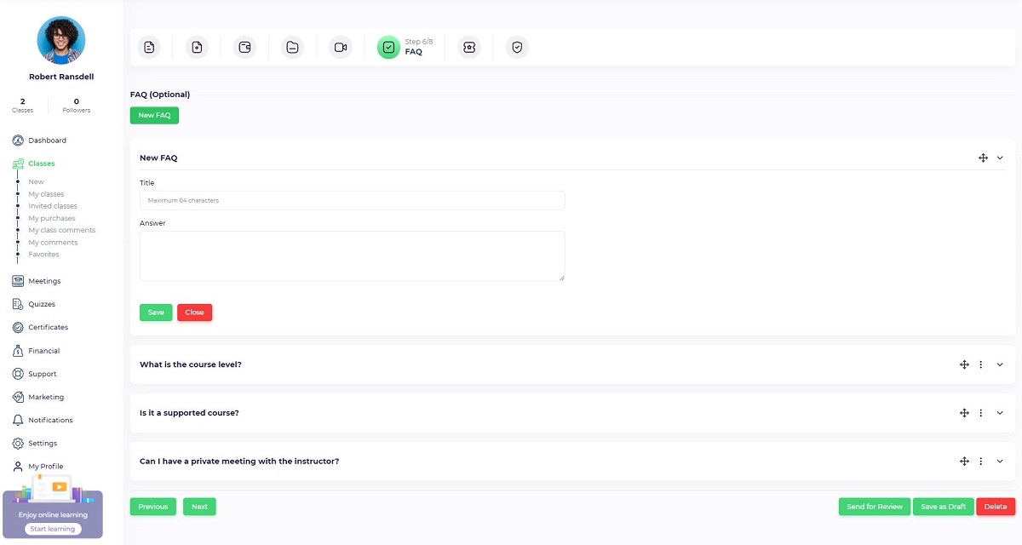Expand 'What is the course level?' FAQ
Screen dimensions: 1022x545
click(x=1000, y=364)
